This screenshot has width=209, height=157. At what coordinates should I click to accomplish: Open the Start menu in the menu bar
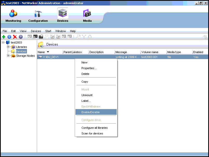point(48,31)
